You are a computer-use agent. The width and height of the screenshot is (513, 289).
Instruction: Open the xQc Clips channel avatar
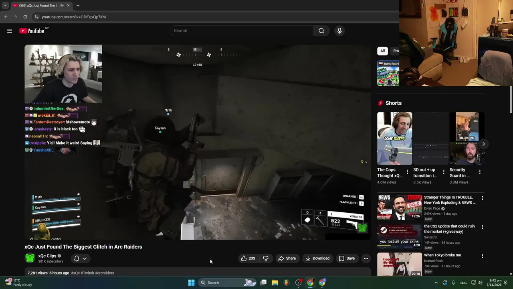(30, 258)
